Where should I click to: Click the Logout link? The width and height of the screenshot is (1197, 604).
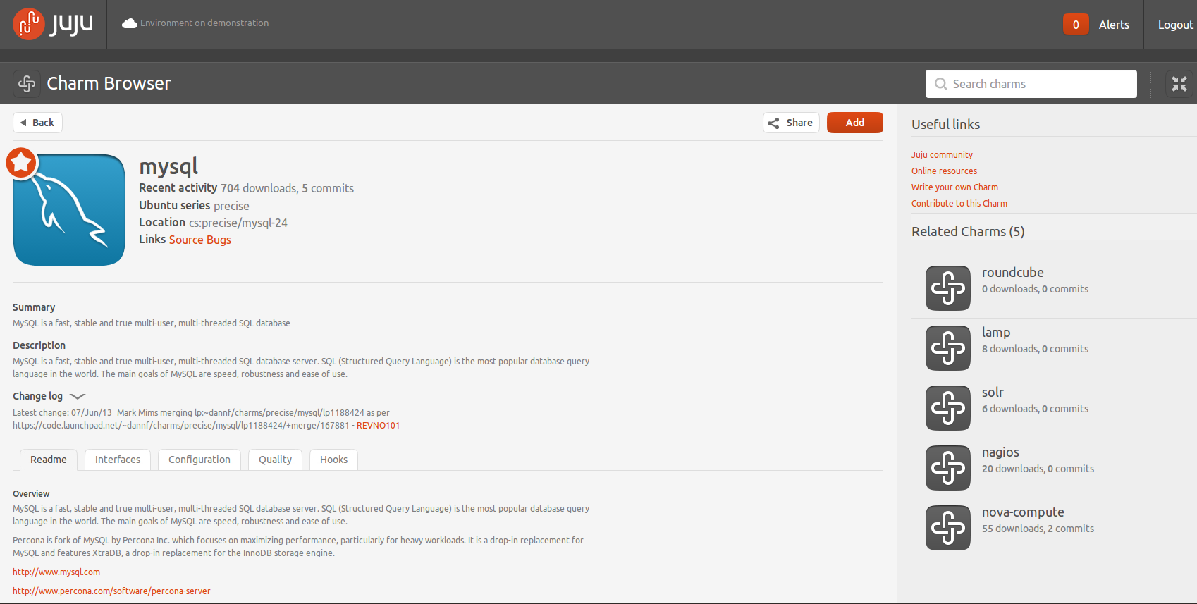[1175, 25]
